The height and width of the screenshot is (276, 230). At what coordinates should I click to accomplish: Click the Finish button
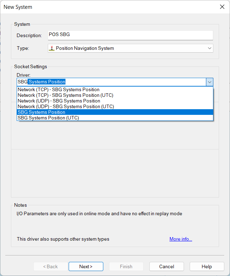(126, 266)
